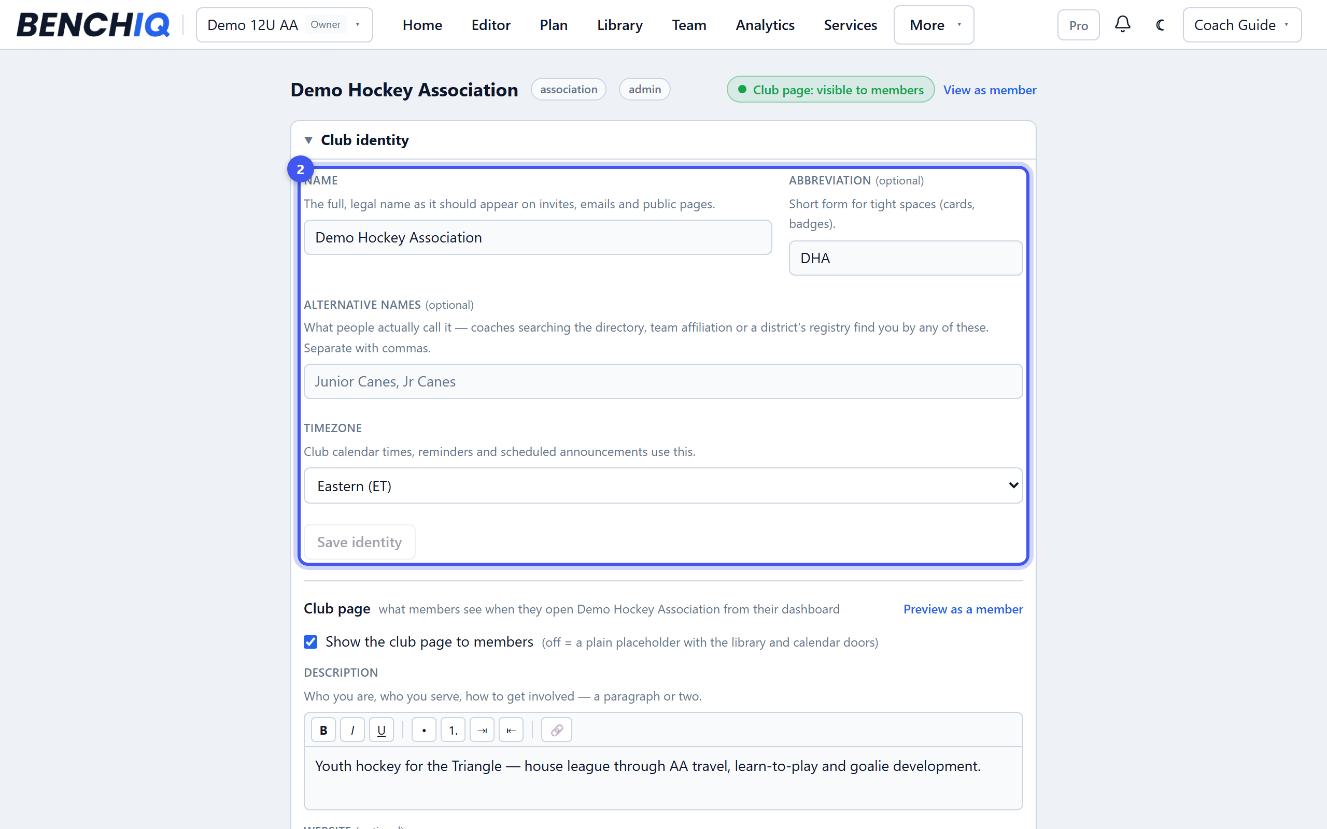Toggle dark mode moon icon
Image resolution: width=1327 pixels, height=829 pixels.
tap(1160, 25)
